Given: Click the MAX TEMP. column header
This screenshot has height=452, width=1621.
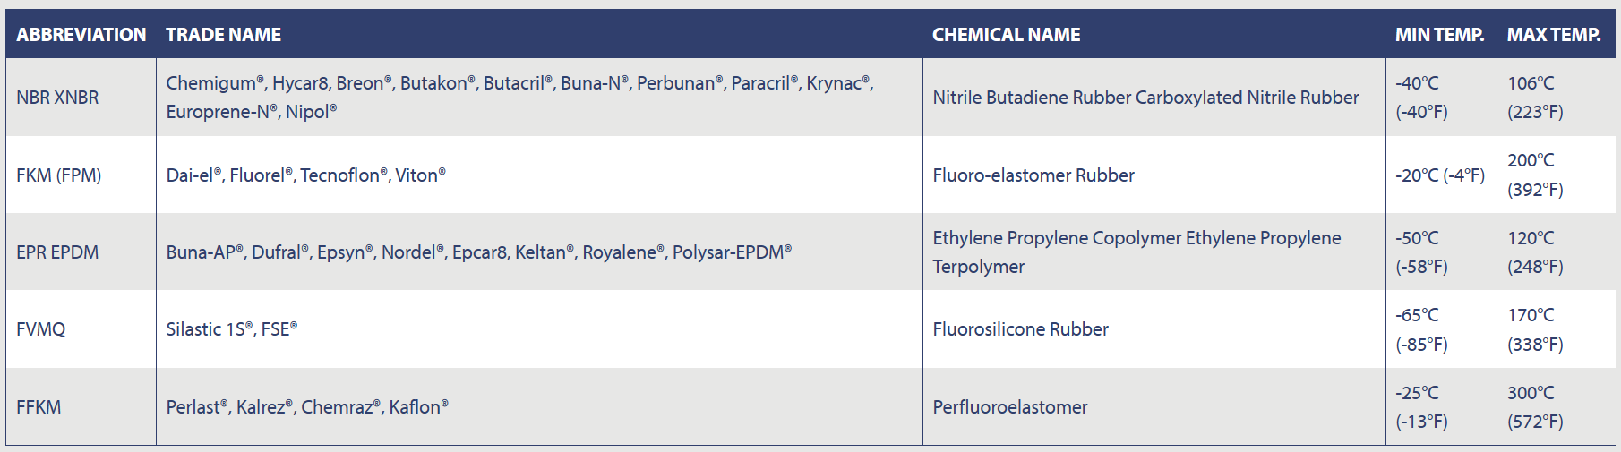Looking at the screenshot, I should [1553, 35].
